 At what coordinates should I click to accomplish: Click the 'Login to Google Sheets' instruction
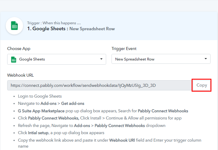(40, 96)
